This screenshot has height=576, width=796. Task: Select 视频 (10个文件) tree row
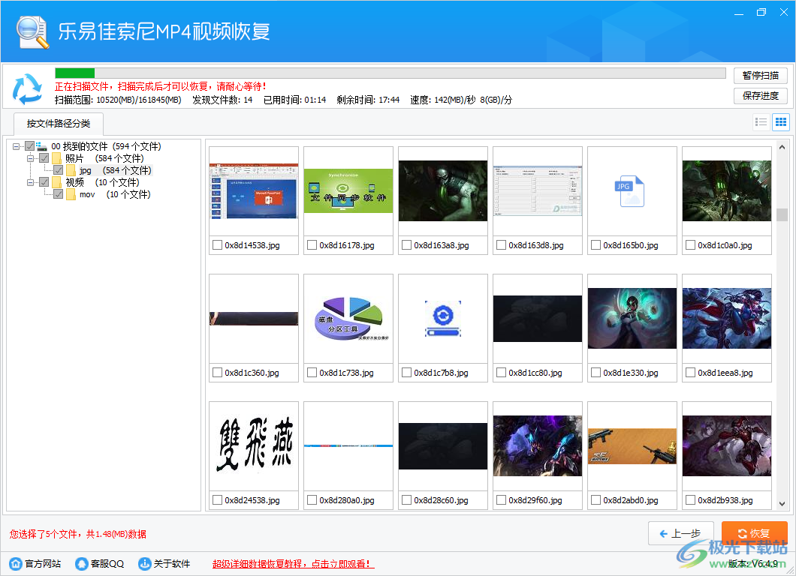(102, 182)
